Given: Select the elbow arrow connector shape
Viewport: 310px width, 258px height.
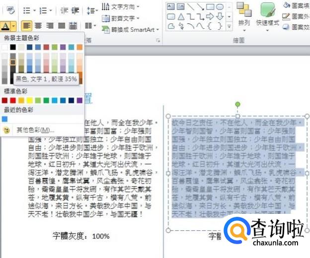Looking at the screenshot, I should point(200,16).
